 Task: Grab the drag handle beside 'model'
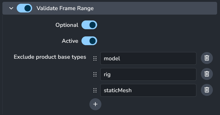(x=95, y=58)
